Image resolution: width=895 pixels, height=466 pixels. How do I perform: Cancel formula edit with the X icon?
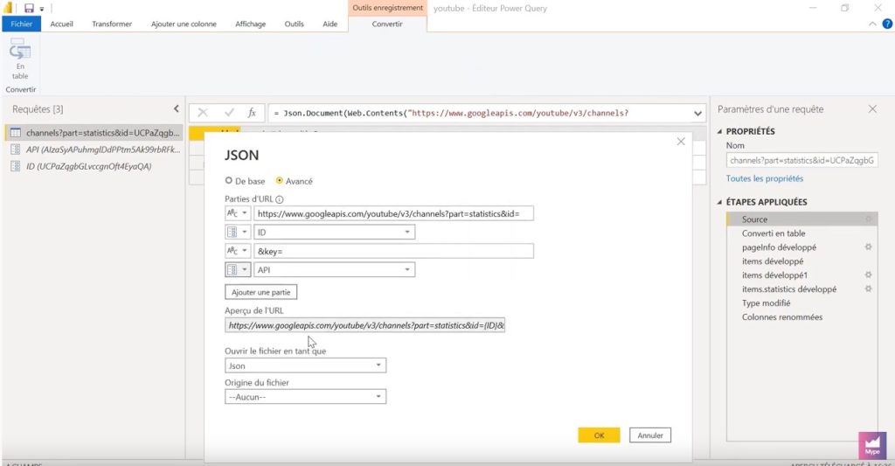tap(203, 113)
